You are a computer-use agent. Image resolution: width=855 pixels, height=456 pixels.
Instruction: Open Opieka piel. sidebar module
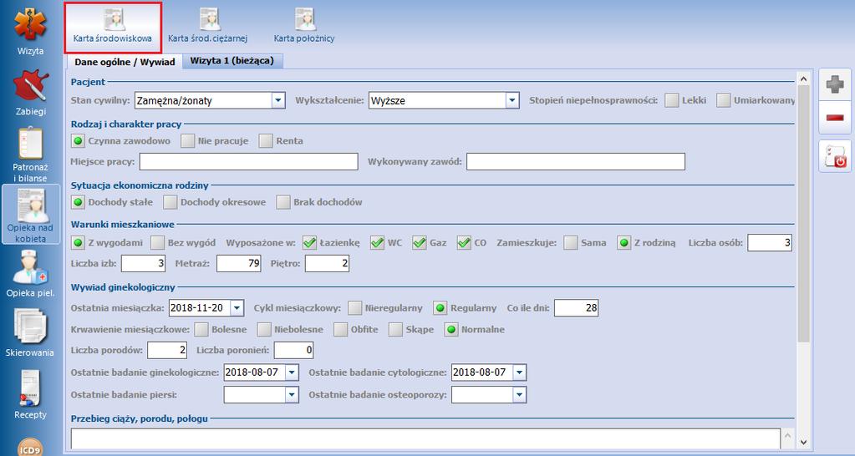coord(31,274)
